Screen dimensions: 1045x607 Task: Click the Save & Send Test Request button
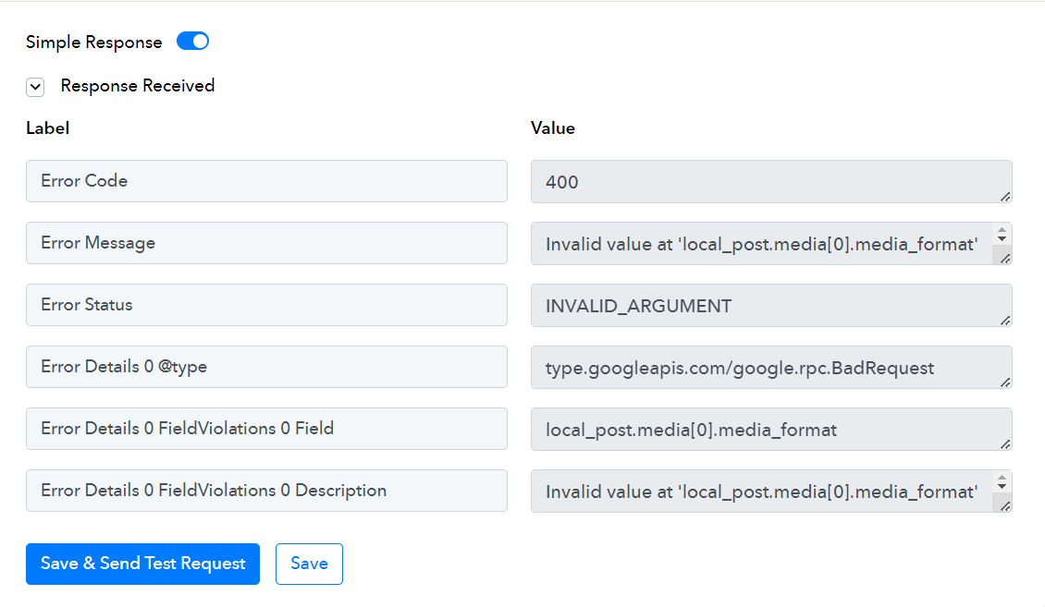click(x=142, y=564)
